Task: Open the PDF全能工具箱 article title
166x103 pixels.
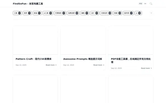Action: (131, 60)
